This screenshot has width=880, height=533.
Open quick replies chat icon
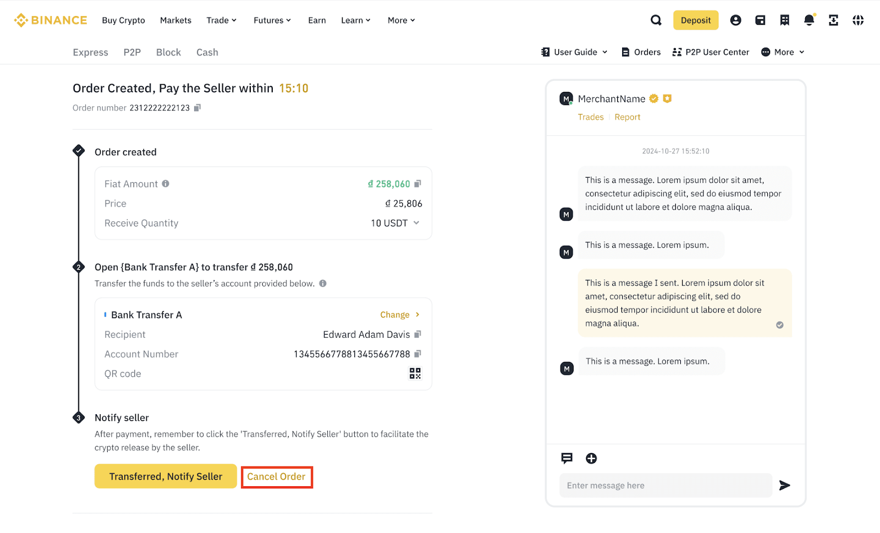566,458
